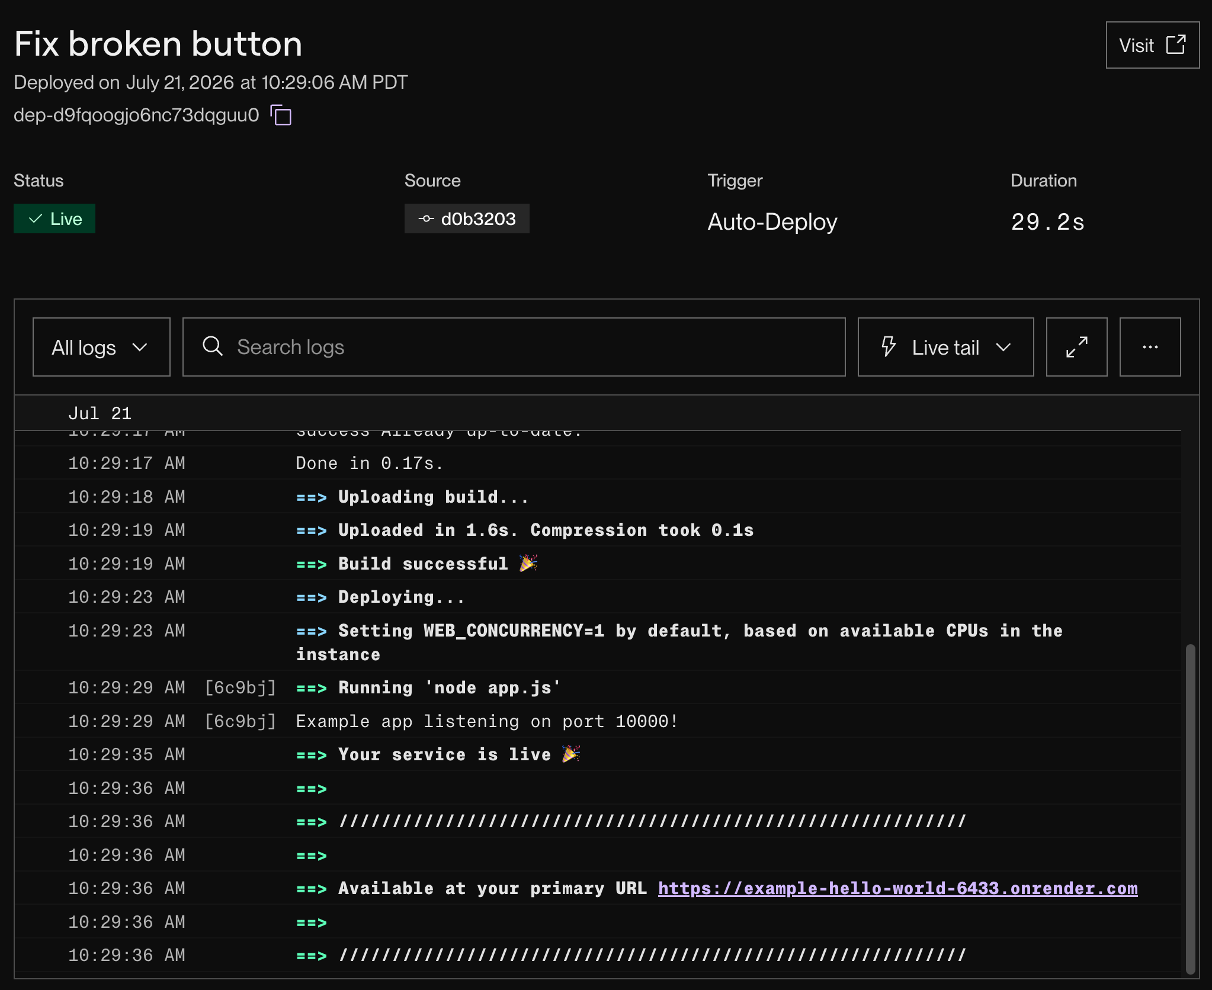Click the Auto-Deploy trigger value
Image resolution: width=1212 pixels, height=990 pixels.
772,222
